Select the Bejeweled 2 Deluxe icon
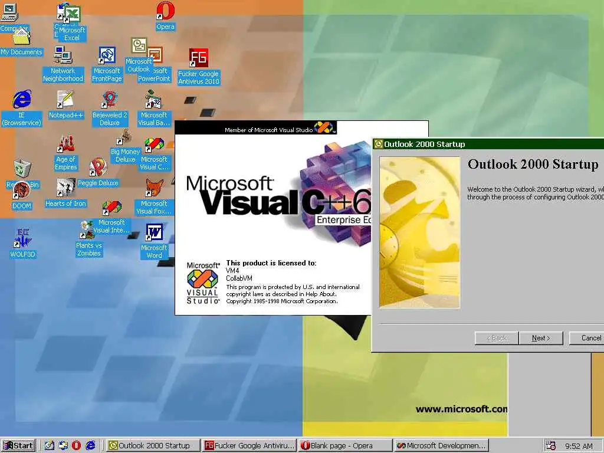The width and height of the screenshot is (604, 453). (x=109, y=109)
